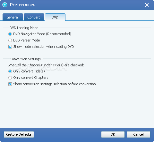Dismiss dialog with Cancel button
The width and height of the screenshot is (154, 142).
pyautogui.click(x=139, y=134)
